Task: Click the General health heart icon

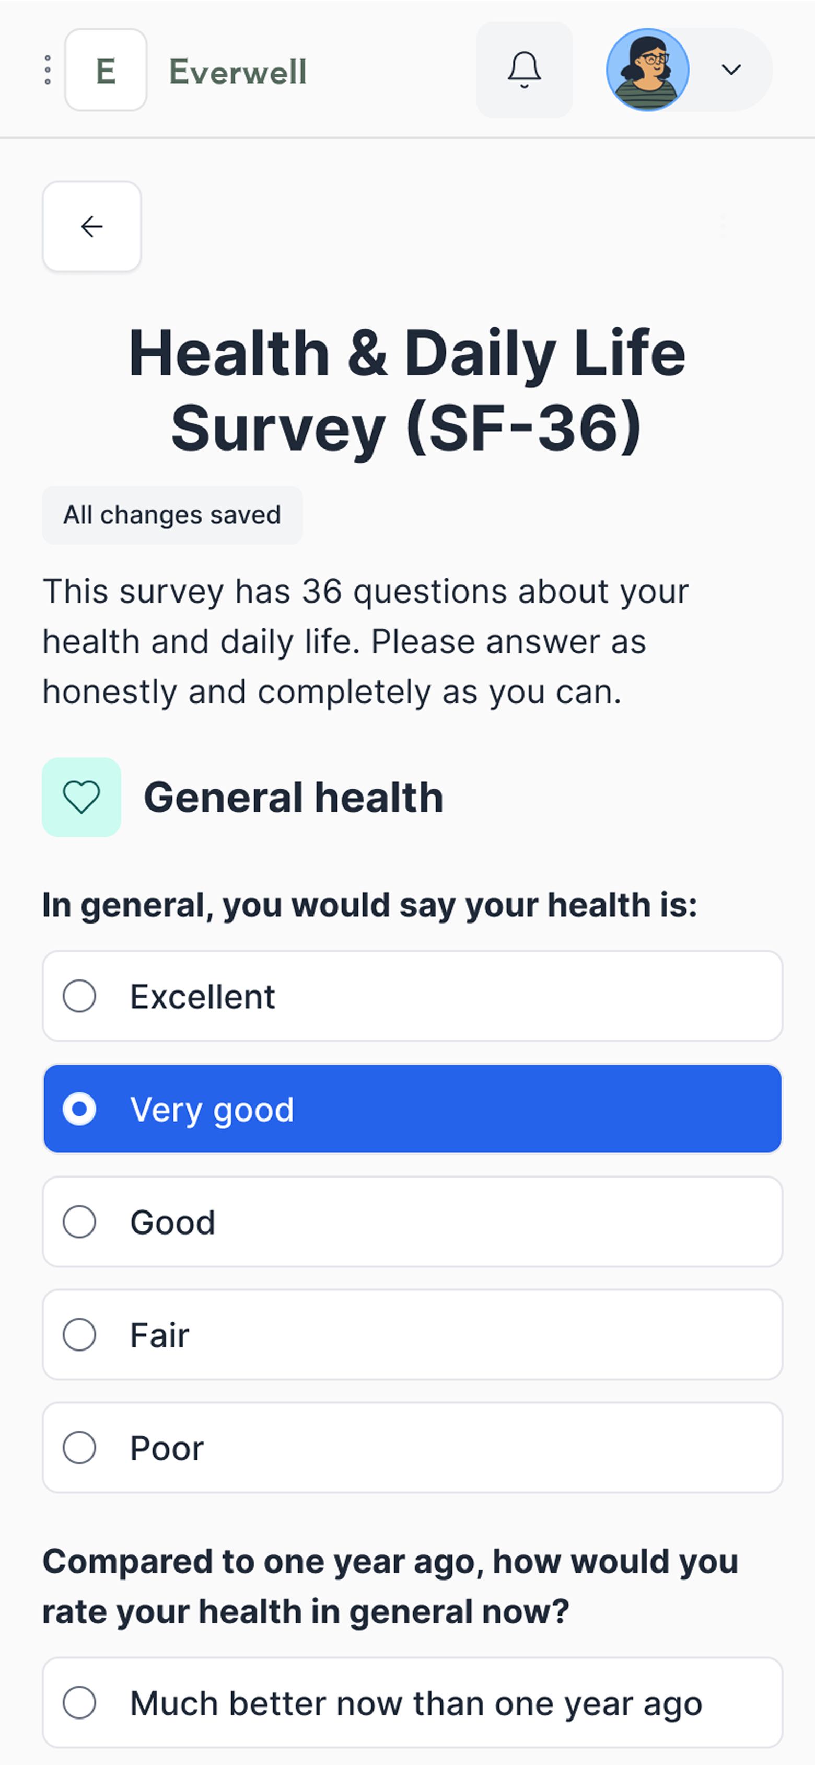Action: [81, 797]
